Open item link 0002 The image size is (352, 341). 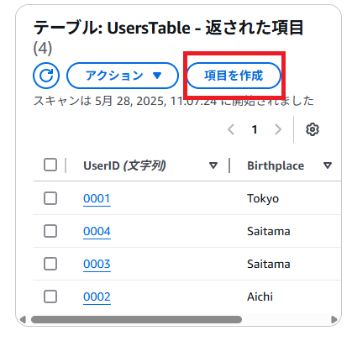coord(97,297)
